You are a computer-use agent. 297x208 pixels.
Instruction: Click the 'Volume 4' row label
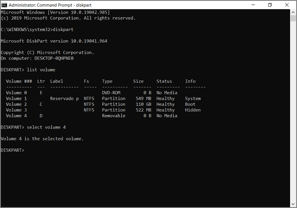pyautogui.click(x=16, y=116)
